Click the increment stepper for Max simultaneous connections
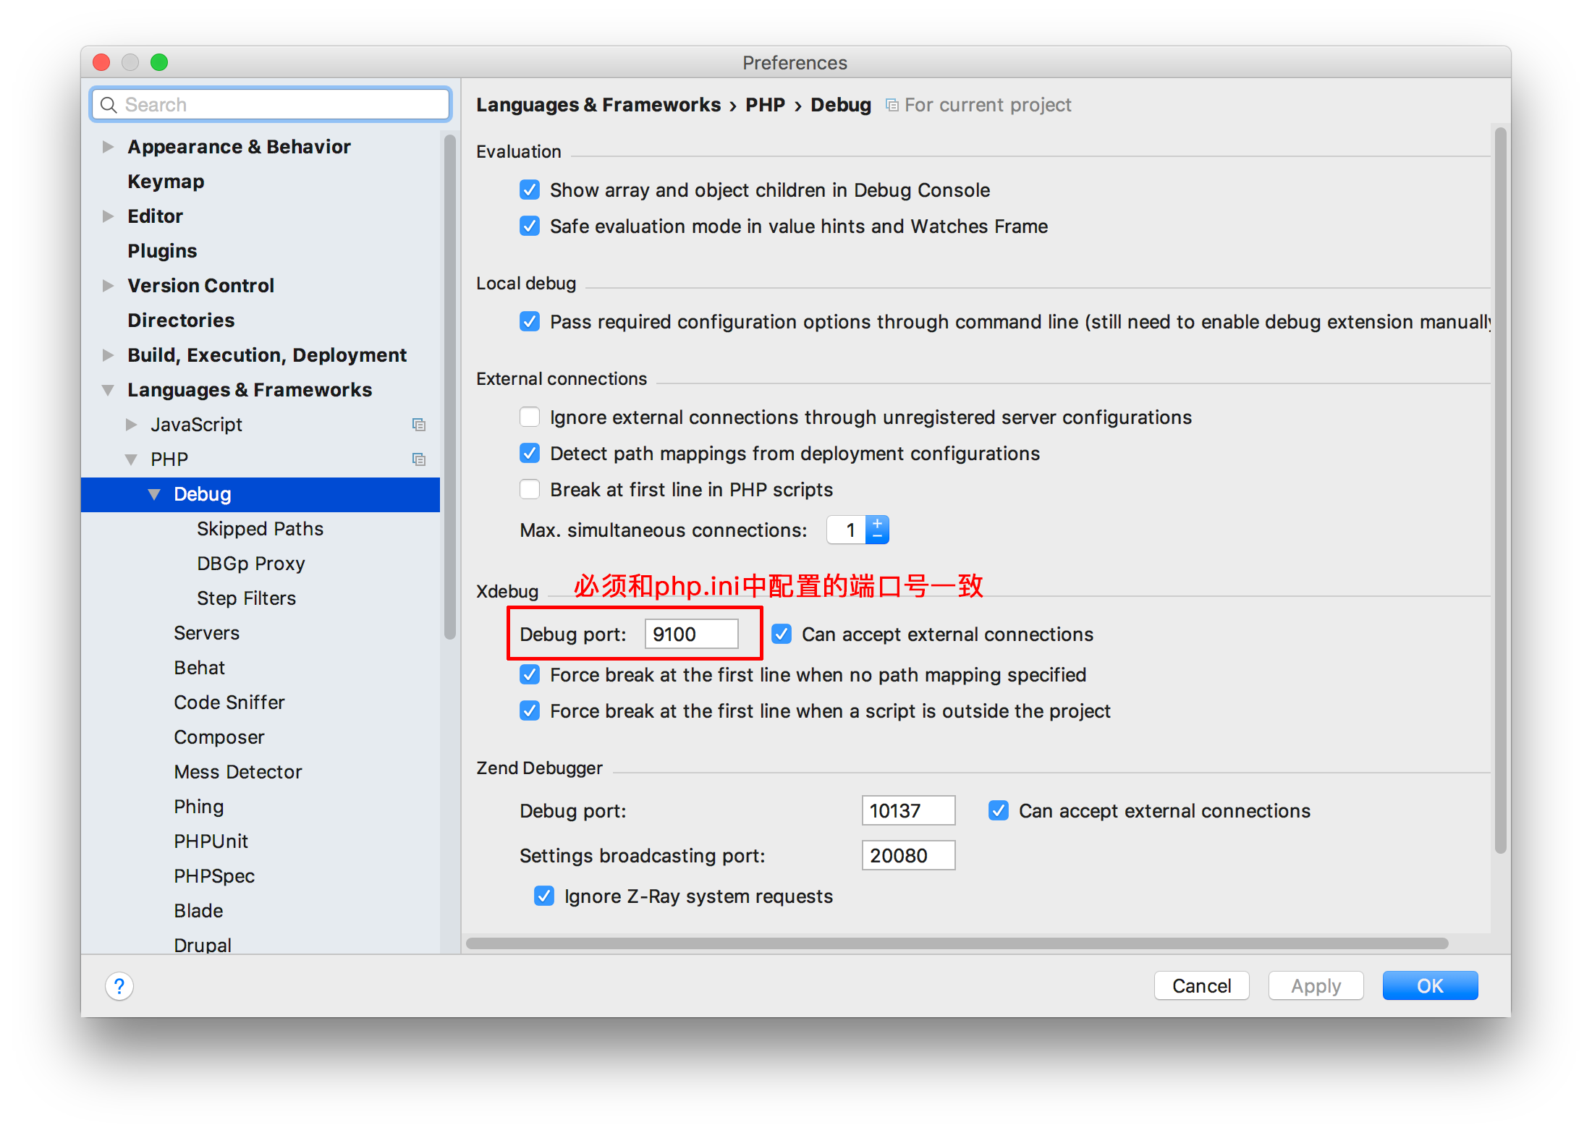 point(877,522)
